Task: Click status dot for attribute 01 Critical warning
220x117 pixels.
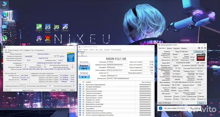Action: click(80, 85)
